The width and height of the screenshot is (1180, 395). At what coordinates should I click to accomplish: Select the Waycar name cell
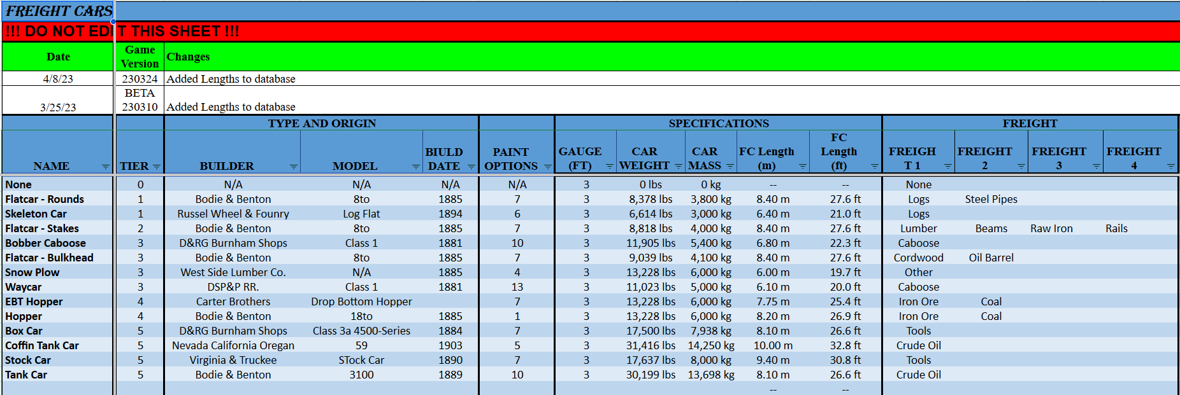[x=58, y=287]
